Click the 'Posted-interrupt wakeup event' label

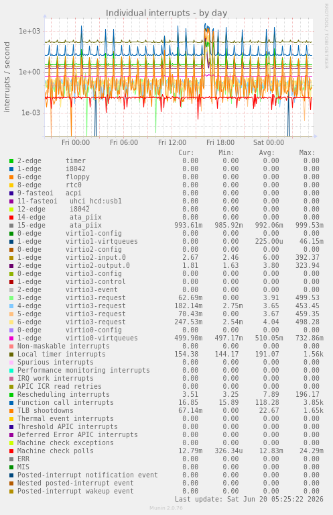[x=76, y=491]
